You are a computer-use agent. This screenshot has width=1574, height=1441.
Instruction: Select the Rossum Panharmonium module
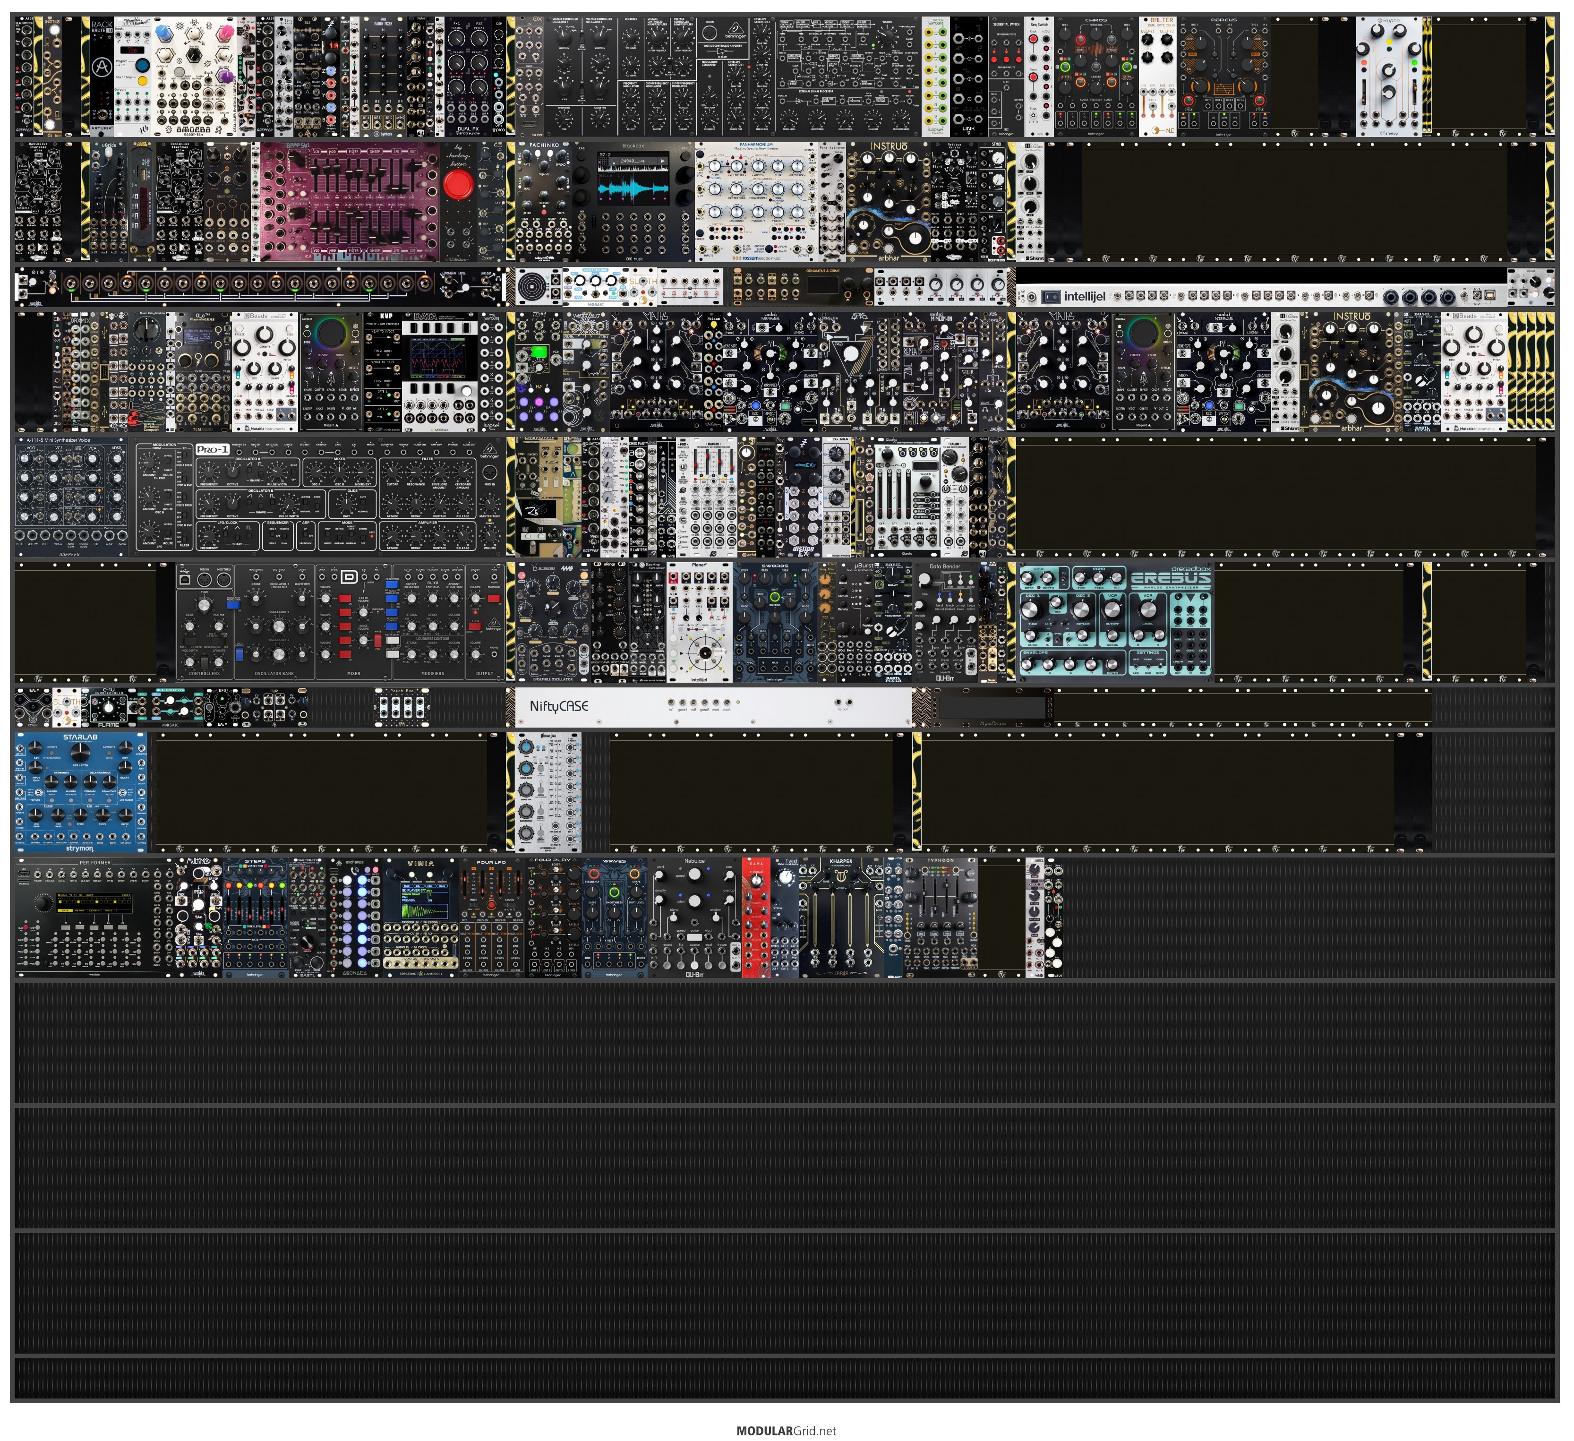pos(757,202)
